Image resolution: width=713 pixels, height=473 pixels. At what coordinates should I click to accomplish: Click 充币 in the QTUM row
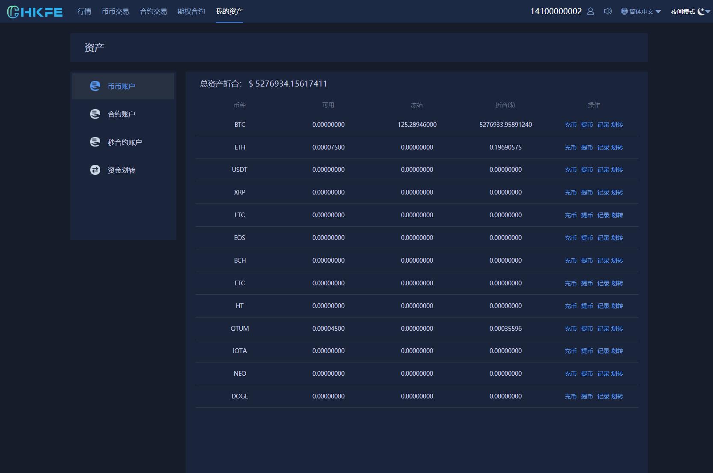pyautogui.click(x=570, y=329)
